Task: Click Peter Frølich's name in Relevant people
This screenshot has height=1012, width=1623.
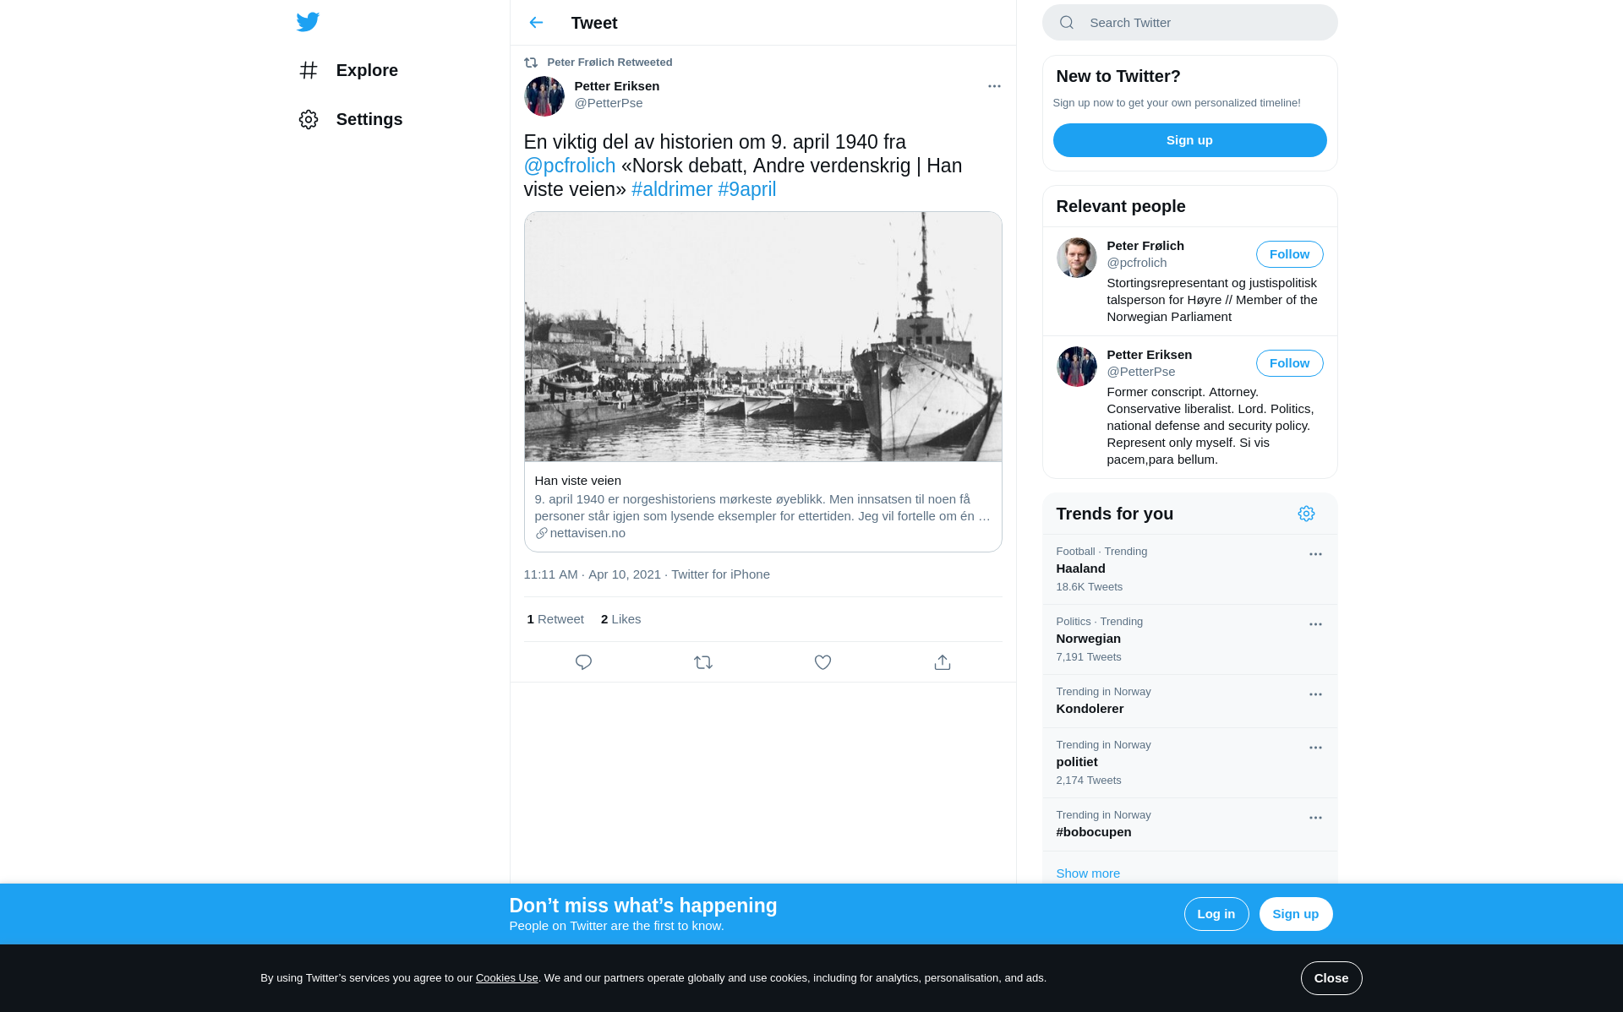Action: [x=1145, y=246]
